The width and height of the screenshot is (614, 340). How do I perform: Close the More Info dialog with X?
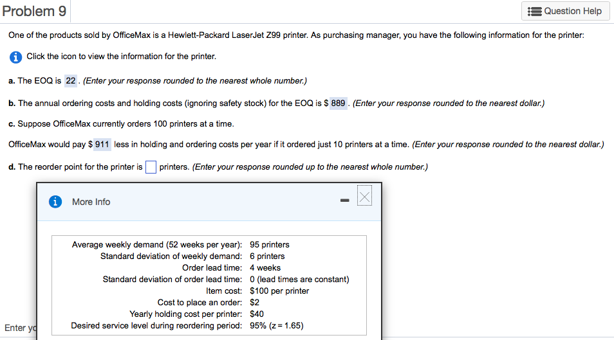pos(364,195)
